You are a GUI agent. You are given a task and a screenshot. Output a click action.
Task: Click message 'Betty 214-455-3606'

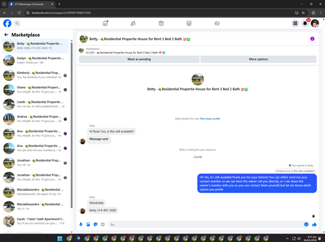(x=103, y=210)
